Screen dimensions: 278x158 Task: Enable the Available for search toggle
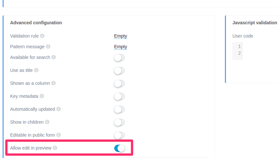pos(119,58)
